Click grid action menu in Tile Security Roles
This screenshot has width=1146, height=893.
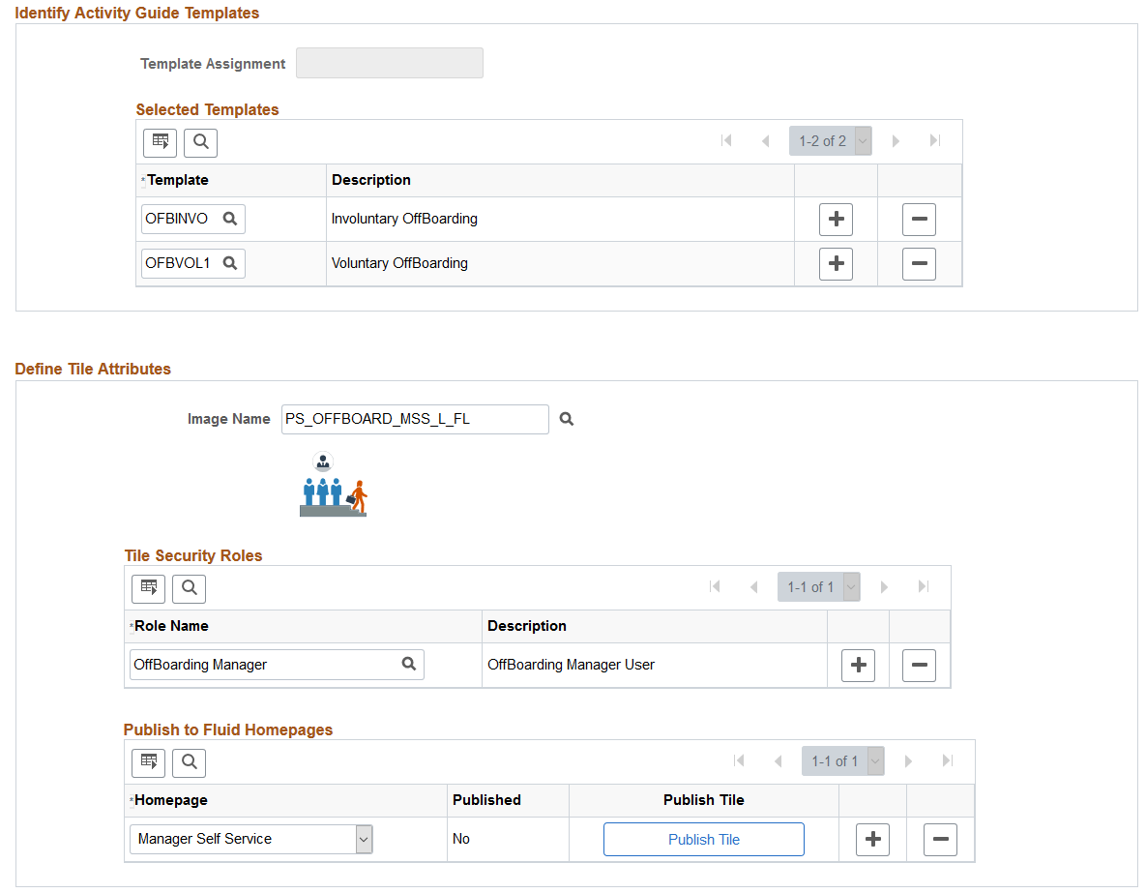point(148,587)
